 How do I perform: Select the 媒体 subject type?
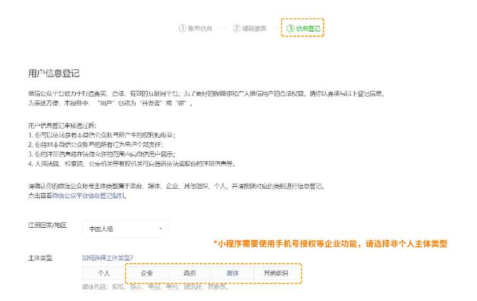232,273
